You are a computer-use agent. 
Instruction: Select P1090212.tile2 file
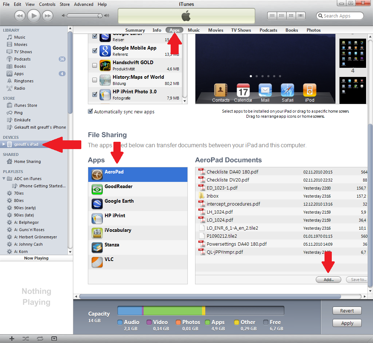coord(281,236)
